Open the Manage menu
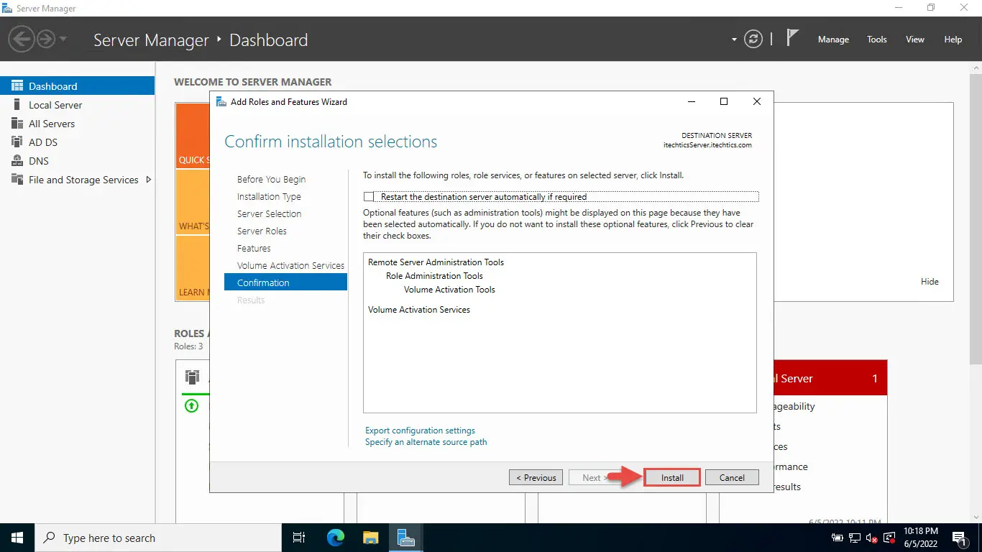The height and width of the screenshot is (552, 982). point(833,40)
